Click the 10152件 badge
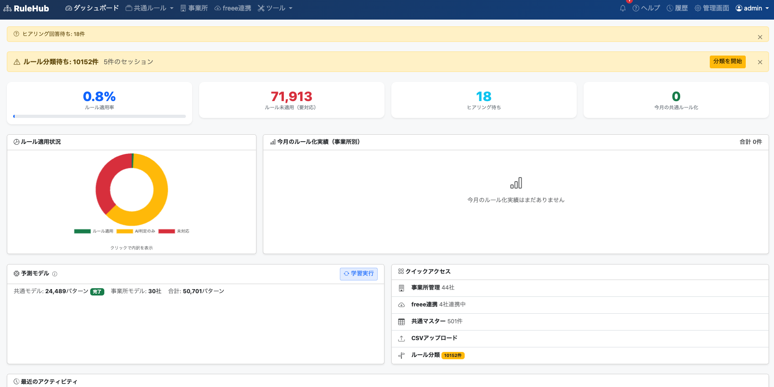The width and height of the screenshot is (774, 387). (453, 356)
